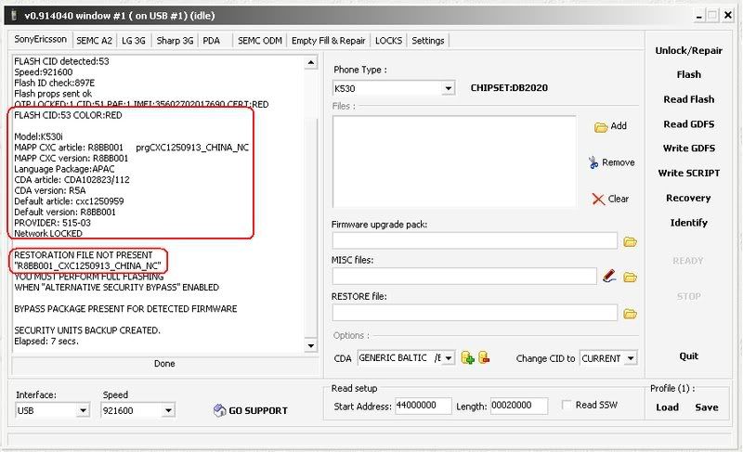Click the Flash button

point(688,75)
